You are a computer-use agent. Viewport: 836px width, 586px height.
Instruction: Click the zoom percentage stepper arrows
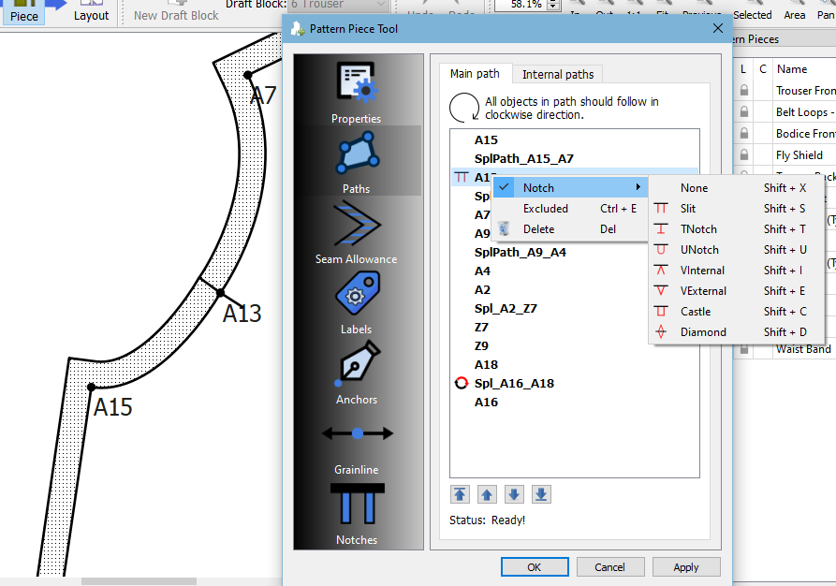(552, 5)
